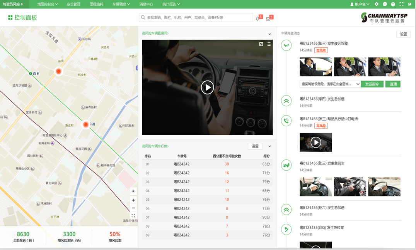416x250 pixels.
Task: Click 高风险 tag on fatigue driving event
Action: pyautogui.click(x=321, y=50)
